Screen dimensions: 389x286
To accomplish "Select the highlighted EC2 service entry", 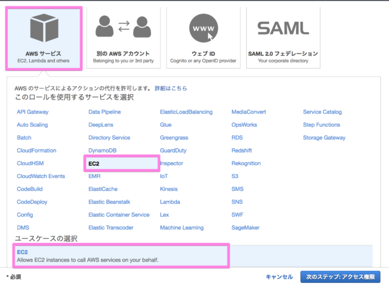I will point(122,163).
